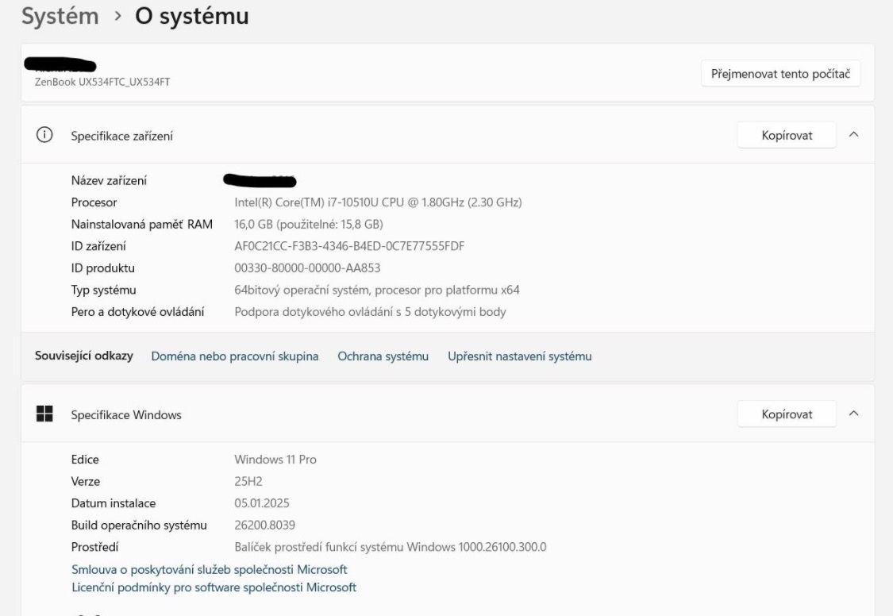Click the Specifikace Windows header row
Image resolution: width=893 pixels, height=616 pixels.
(397, 414)
